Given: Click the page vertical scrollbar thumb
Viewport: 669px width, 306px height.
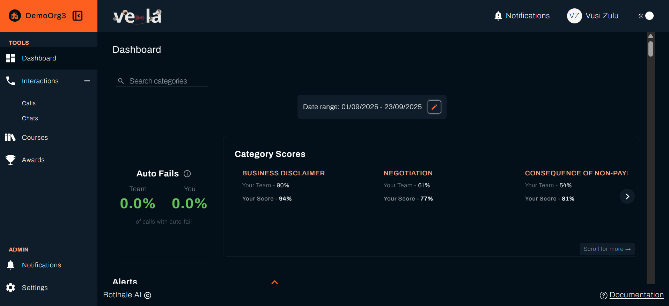Looking at the screenshot, I should click(x=650, y=49).
